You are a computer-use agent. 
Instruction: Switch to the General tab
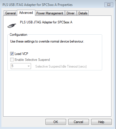(x=10, y=13)
